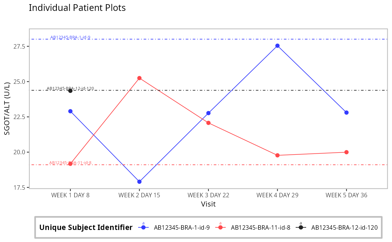This screenshot has height=242, width=392.
Task: Select the red data point at Week 5 Day 36
Action: click(x=346, y=152)
